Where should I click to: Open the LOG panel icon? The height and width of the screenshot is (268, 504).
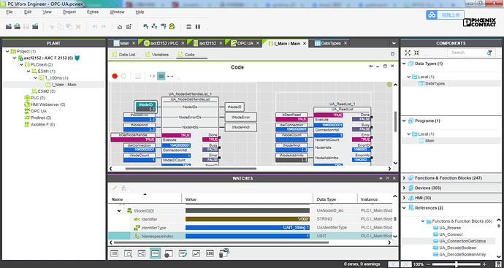(x=210, y=253)
